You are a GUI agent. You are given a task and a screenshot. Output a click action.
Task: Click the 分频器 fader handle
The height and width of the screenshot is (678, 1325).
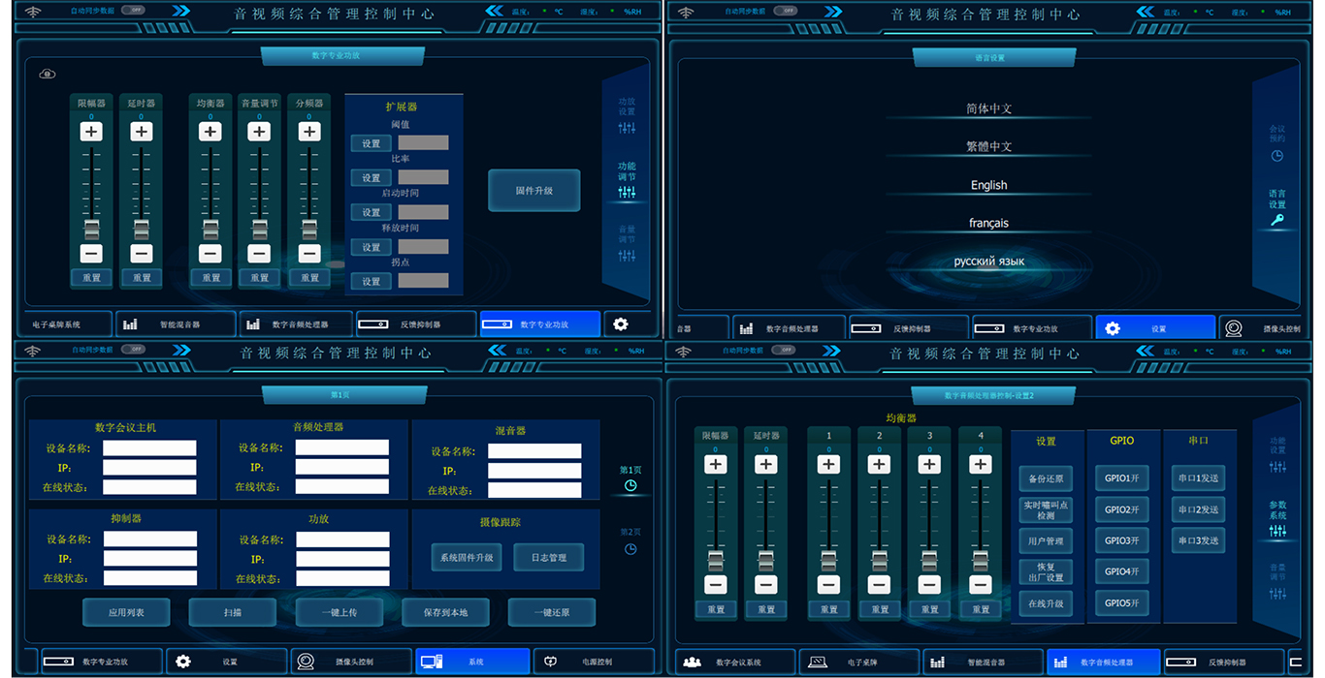309,229
